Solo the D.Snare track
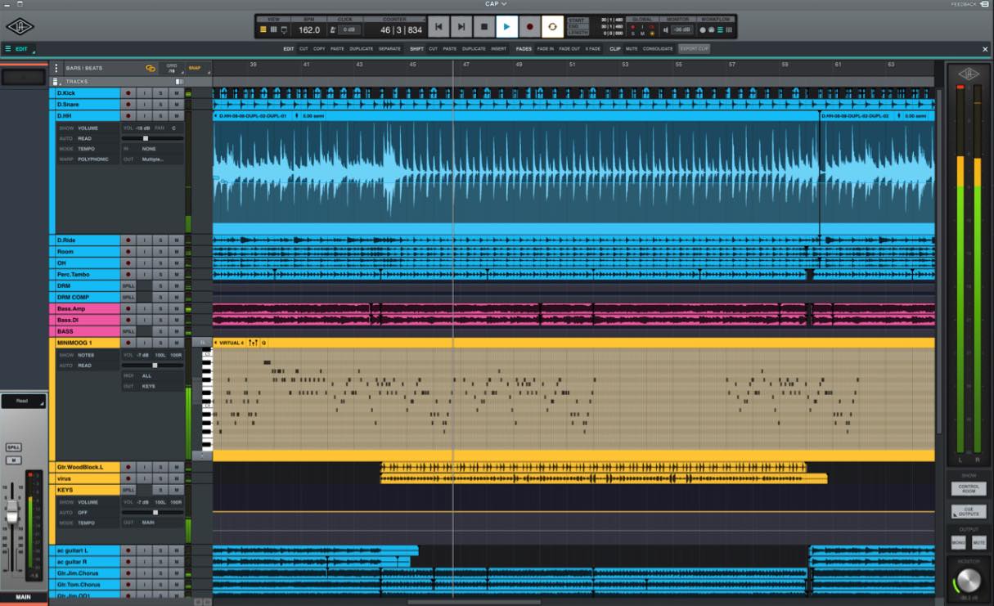994x606 pixels. (160, 105)
